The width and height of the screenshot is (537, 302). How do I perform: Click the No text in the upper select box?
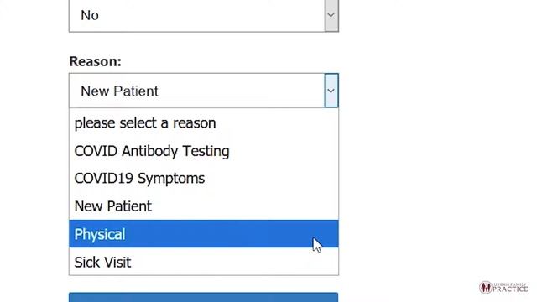pos(90,15)
